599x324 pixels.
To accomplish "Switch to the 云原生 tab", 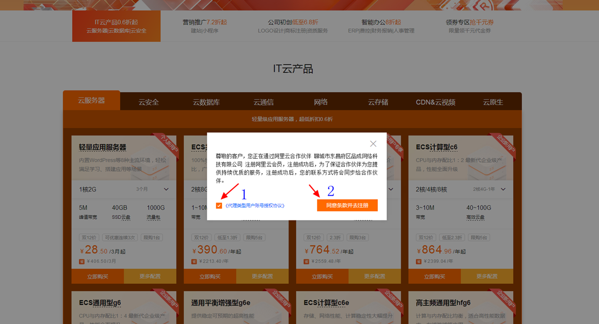I will click(x=493, y=102).
